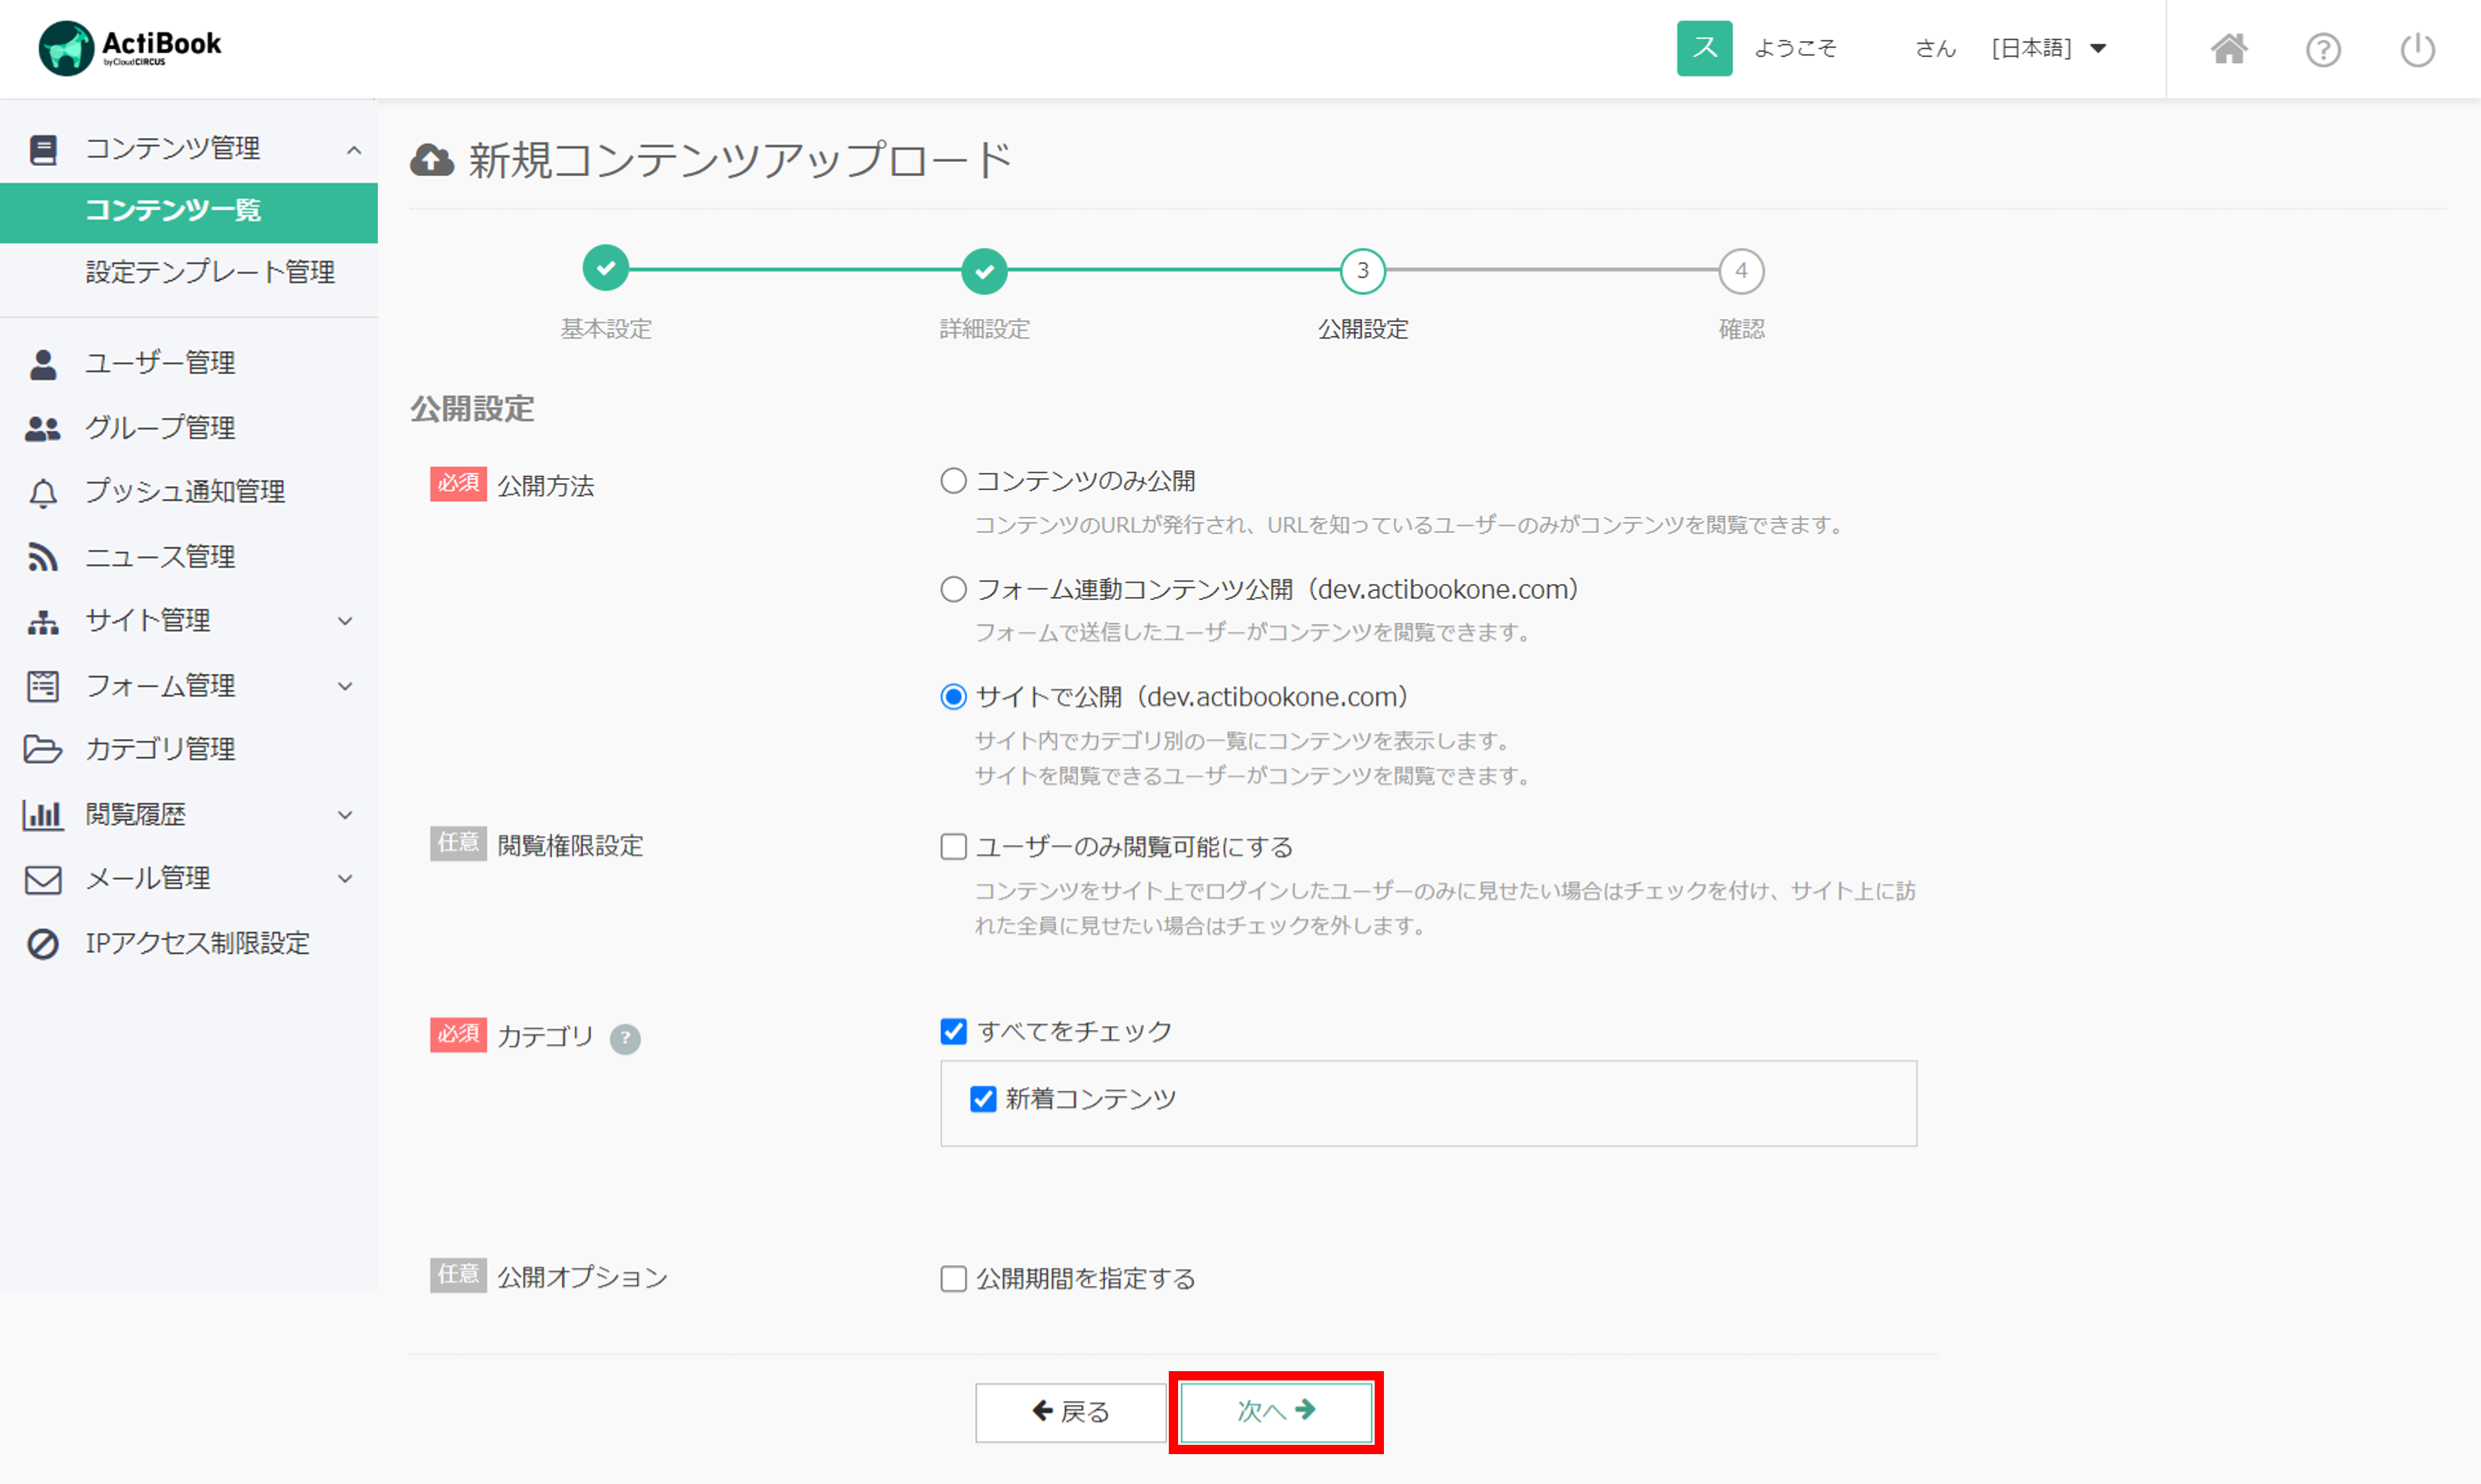Click the 次へ next button
Viewport: 2481px width, 1484px height.
click(x=1276, y=1412)
